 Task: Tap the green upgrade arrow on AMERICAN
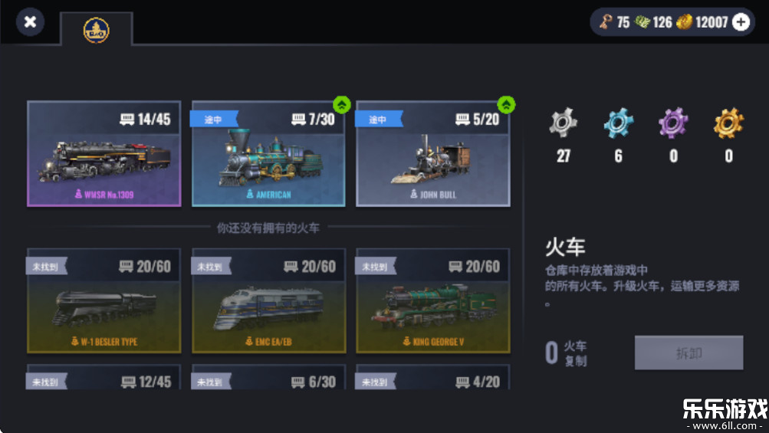341,104
